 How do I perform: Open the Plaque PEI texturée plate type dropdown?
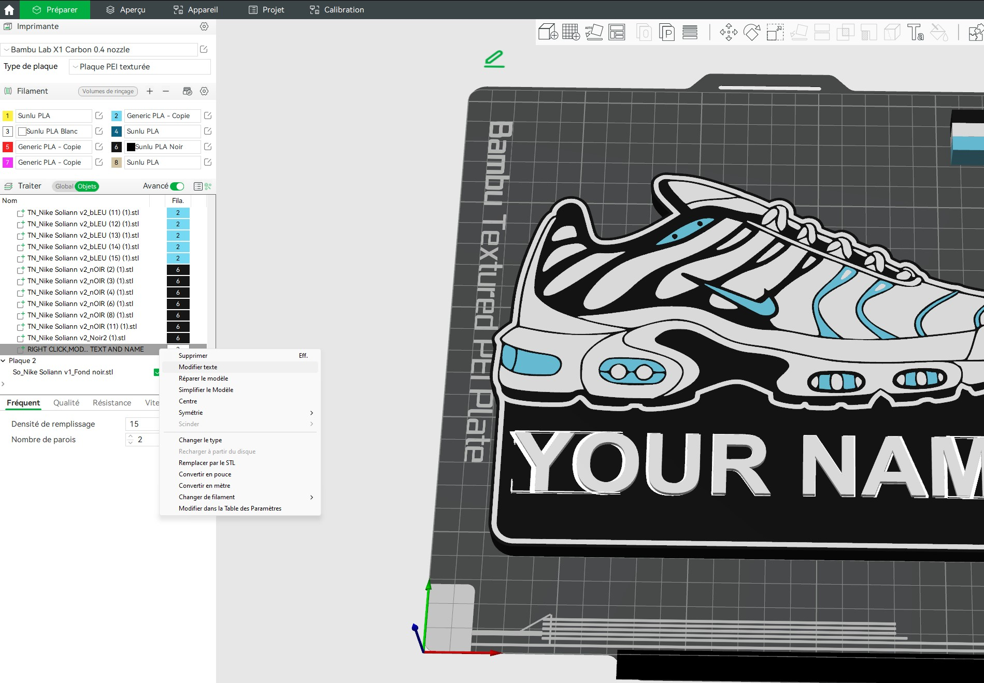(x=140, y=67)
